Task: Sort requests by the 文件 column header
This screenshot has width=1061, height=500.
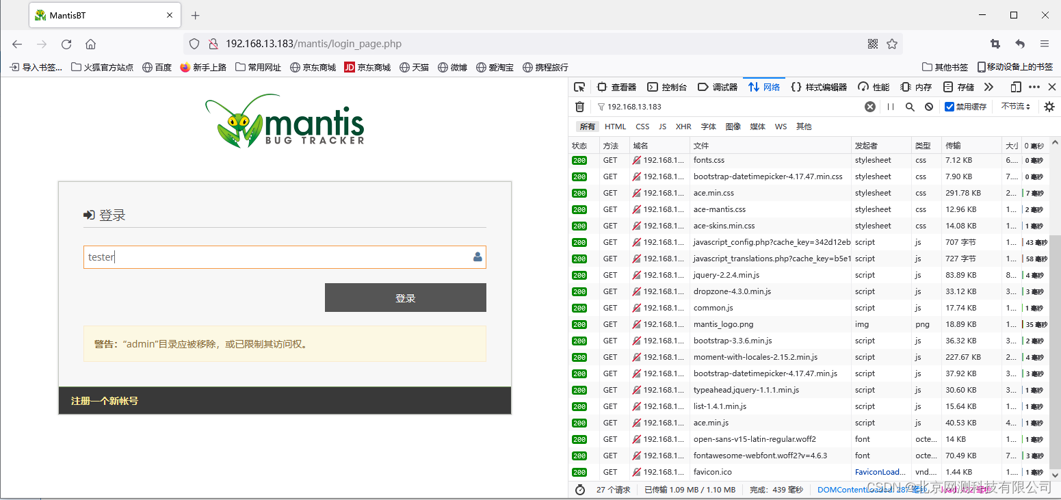Action: [770, 146]
